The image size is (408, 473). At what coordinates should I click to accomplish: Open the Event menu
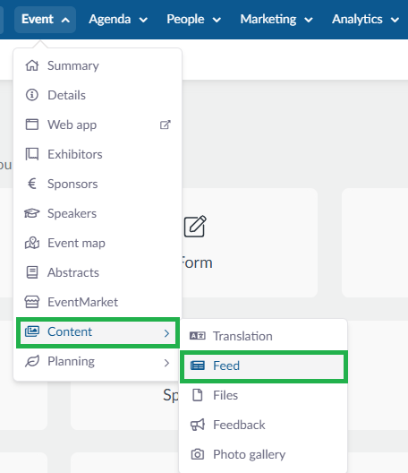tap(46, 20)
